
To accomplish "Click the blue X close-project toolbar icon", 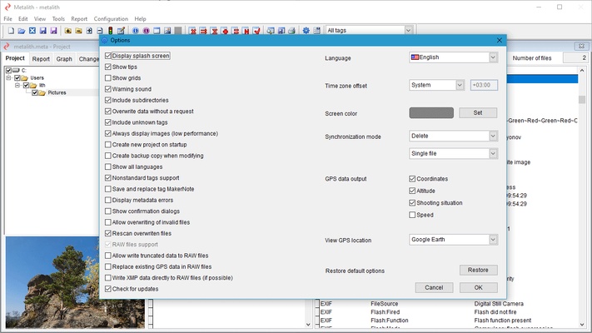I will (x=32, y=31).
